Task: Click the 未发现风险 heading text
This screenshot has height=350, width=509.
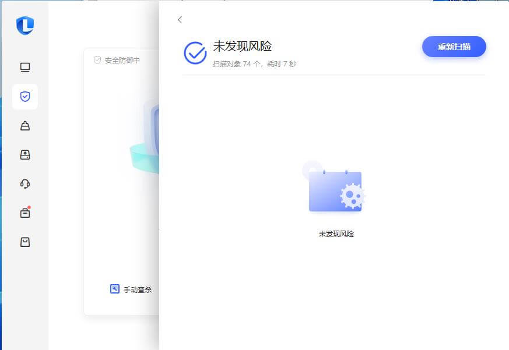Action: (x=242, y=46)
